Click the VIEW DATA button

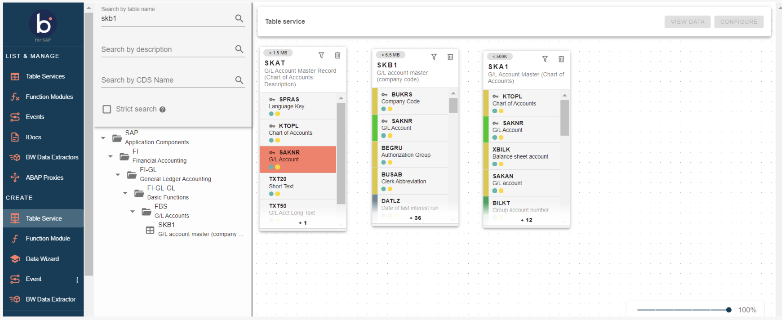click(x=687, y=22)
